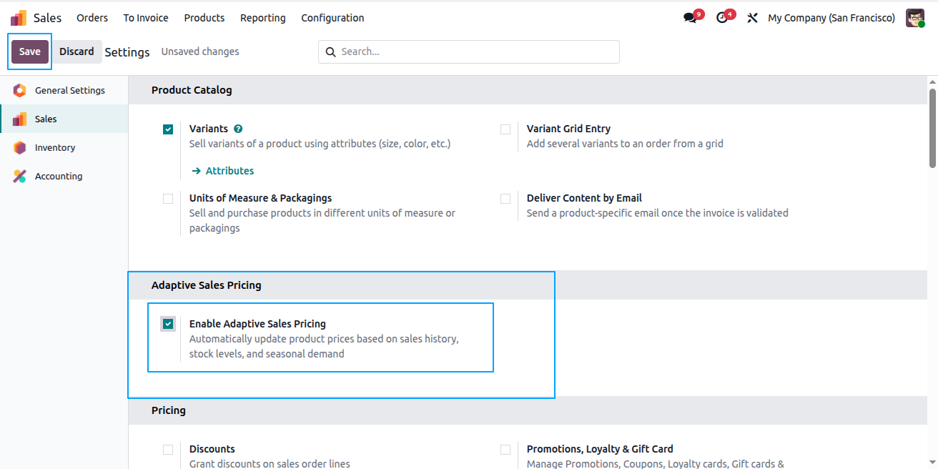This screenshot has height=469, width=938.
Task: Click the Variants help question-mark icon
Action: (x=238, y=129)
